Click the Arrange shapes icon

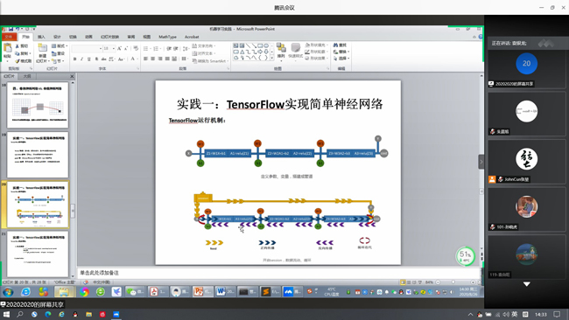point(281,48)
